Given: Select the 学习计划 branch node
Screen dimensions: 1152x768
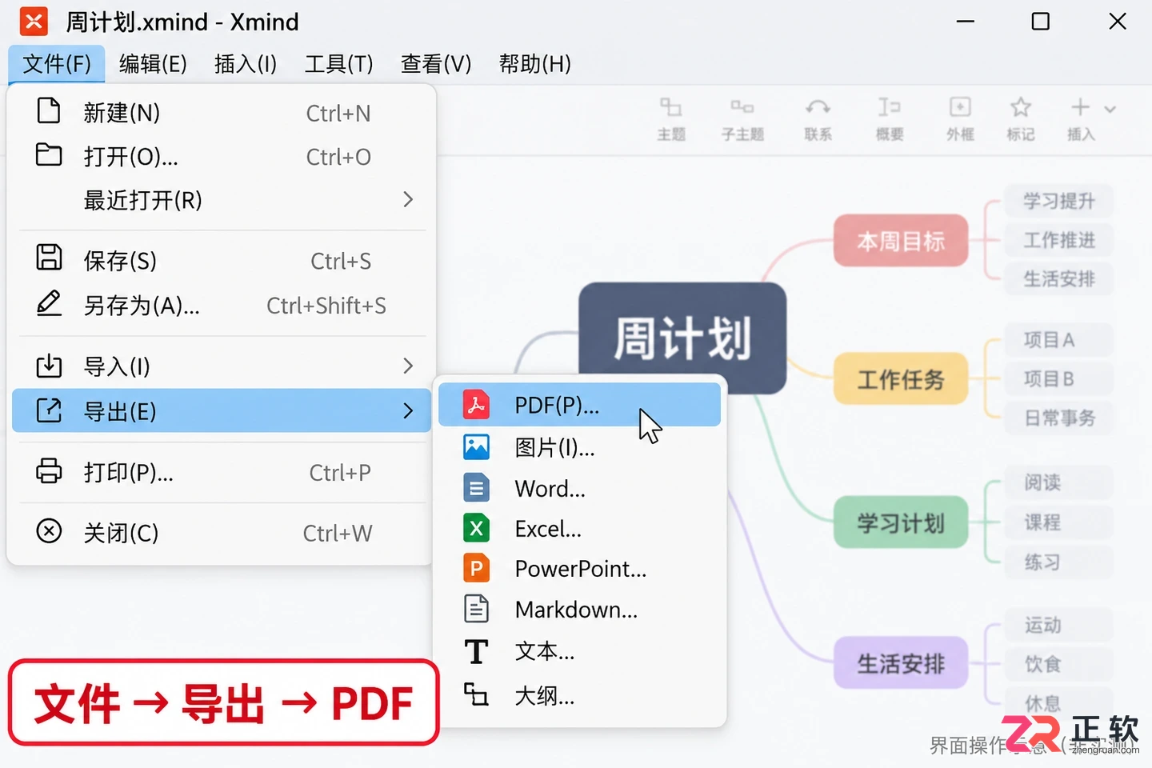Looking at the screenshot, I should pyautogui.click(x=901, y=523).
